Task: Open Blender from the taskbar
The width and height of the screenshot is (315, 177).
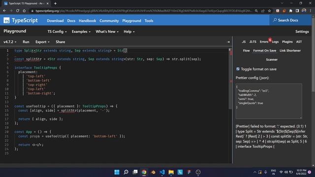Action: click(x=153, y=172)
